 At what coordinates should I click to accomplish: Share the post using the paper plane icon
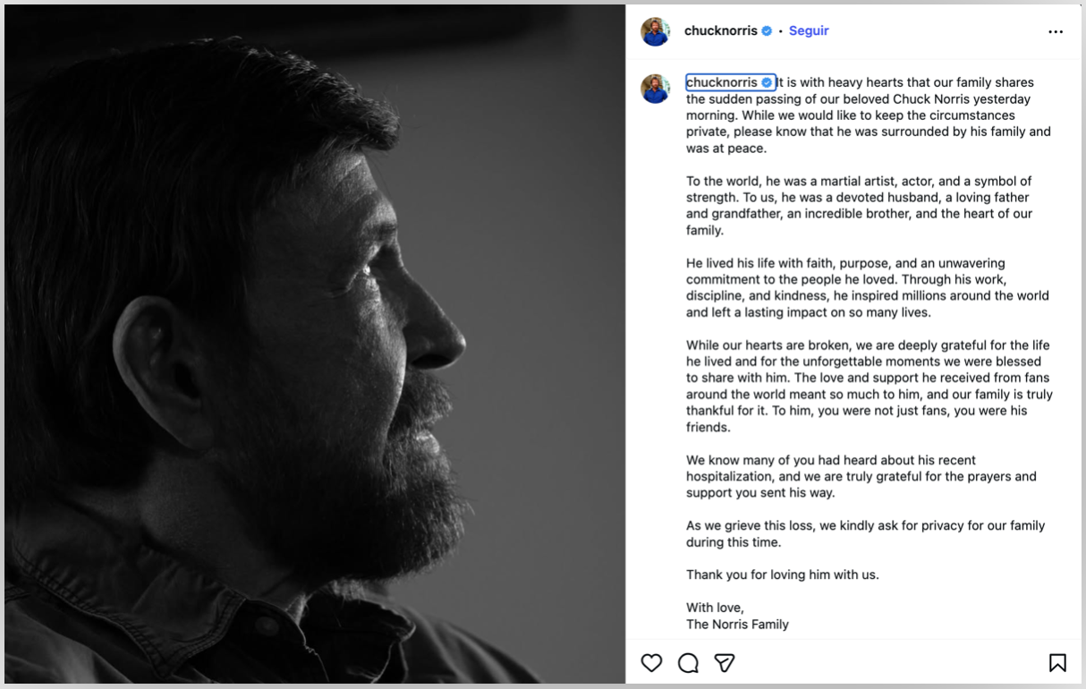click(725, 663)
